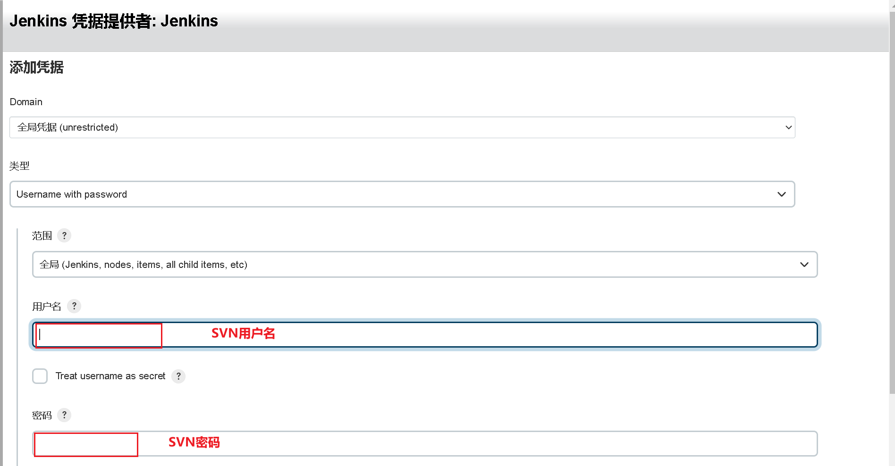Click the 类型 label text

click(19, 166)
